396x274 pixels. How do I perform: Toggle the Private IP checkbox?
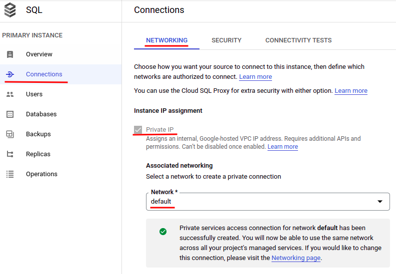(x=138, y=130)
